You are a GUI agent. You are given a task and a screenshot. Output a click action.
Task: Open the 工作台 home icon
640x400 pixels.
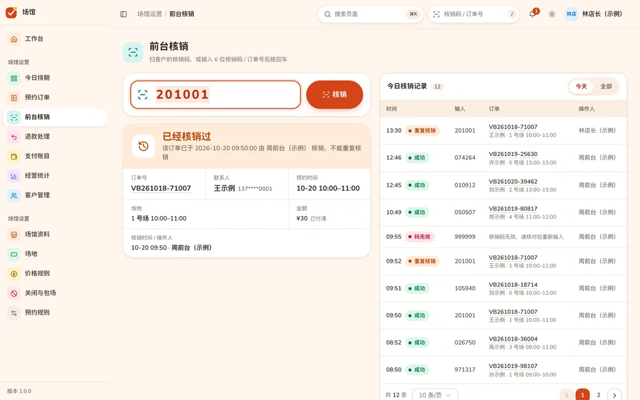14,39
